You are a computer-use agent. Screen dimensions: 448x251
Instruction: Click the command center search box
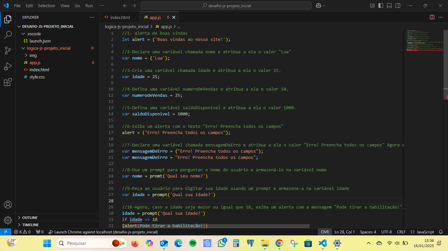[226, 6]
